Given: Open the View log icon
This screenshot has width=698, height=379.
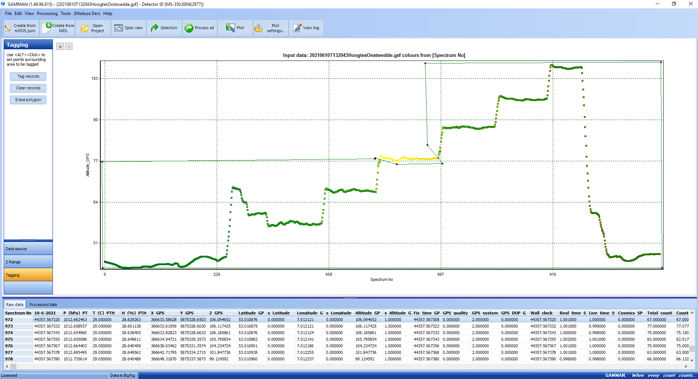Looking at the screenshot, I should click(x=297, y=28).
